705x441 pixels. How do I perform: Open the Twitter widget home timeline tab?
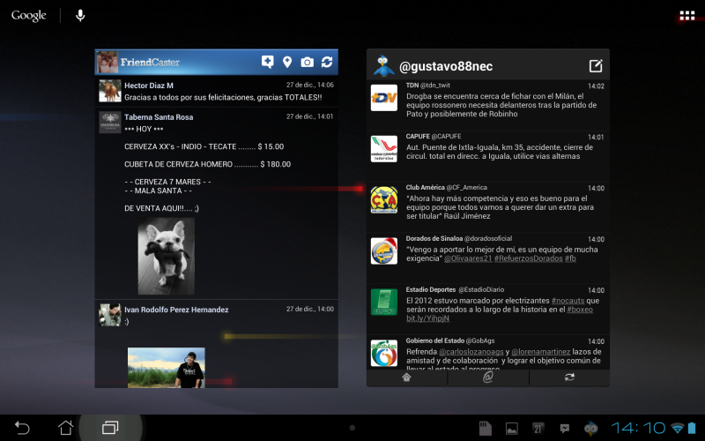coord(406,377)
